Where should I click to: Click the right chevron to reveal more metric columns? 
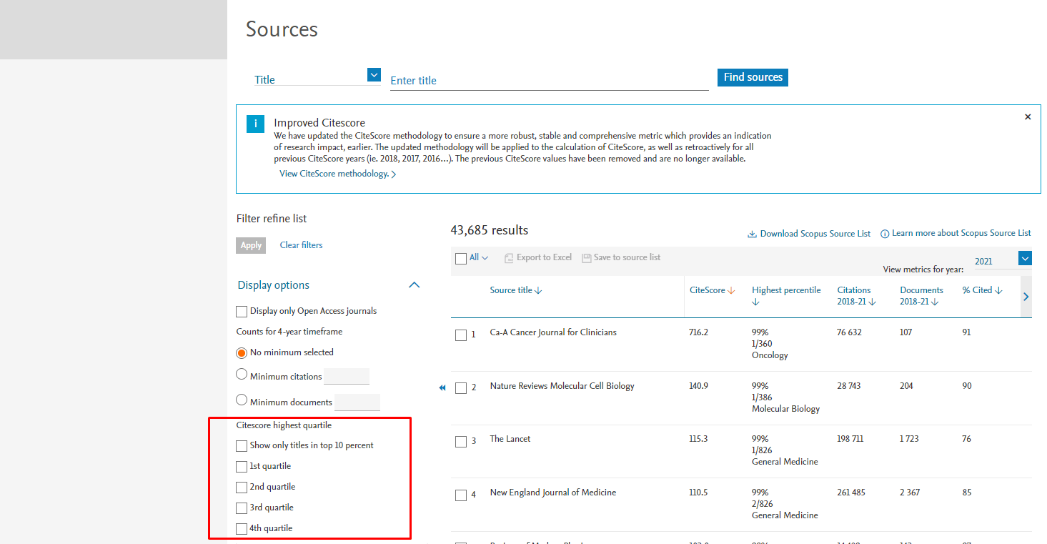pos(1026,296)
